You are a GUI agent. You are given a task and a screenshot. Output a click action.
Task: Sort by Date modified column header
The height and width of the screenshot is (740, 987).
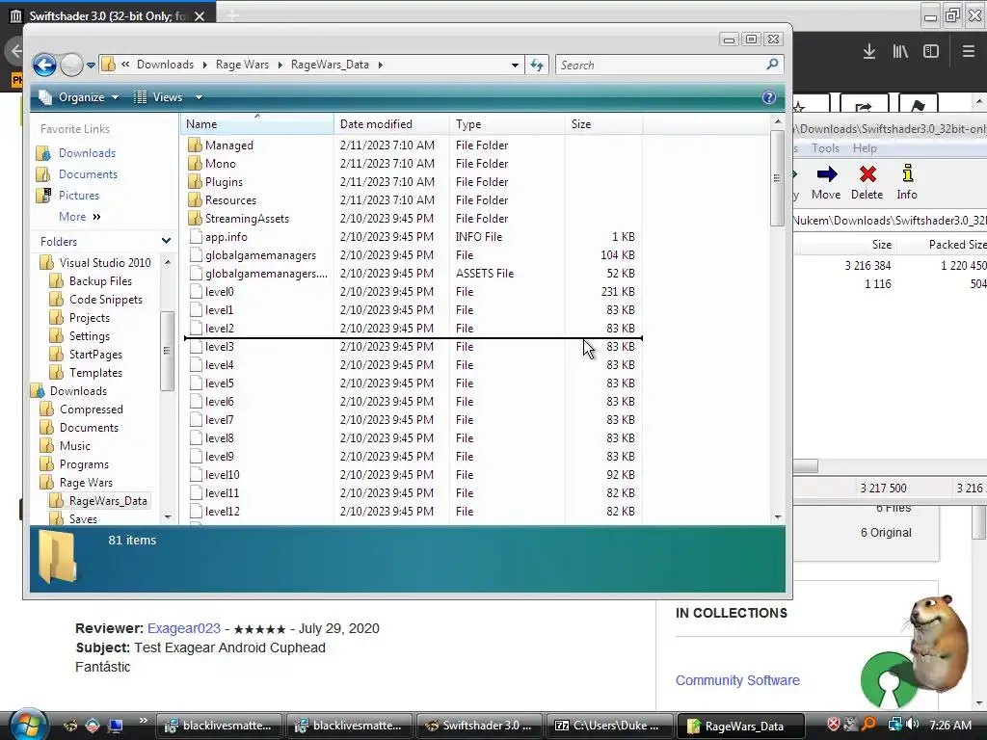[391, 124]
